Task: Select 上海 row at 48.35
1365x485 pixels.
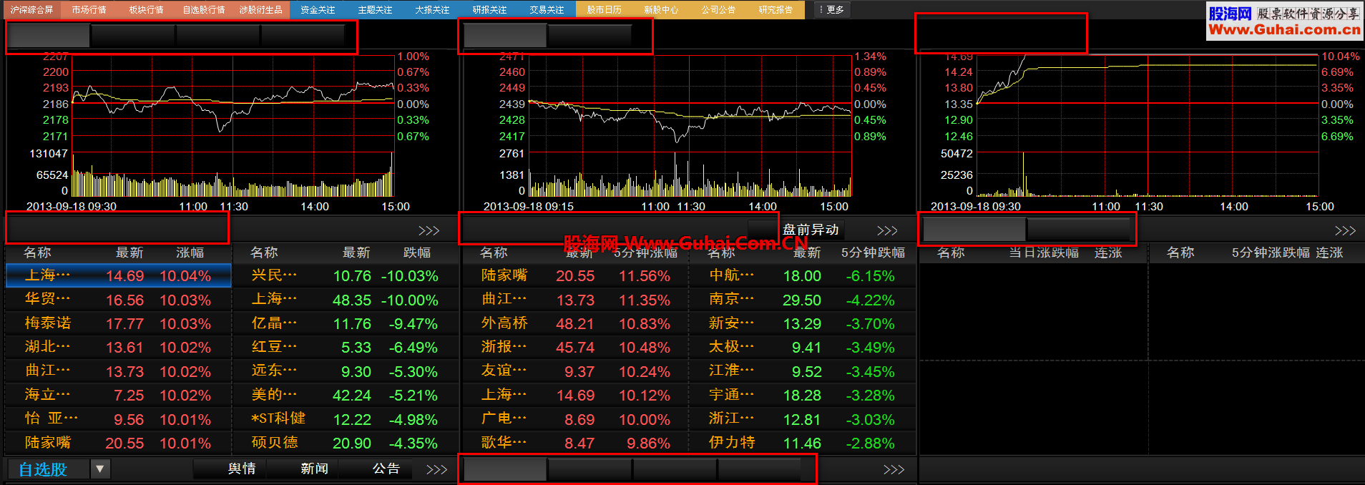Action: [346, 300]
